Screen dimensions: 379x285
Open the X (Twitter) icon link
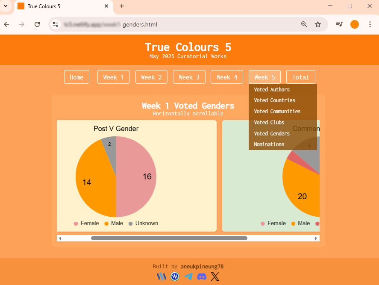[215, 276]
